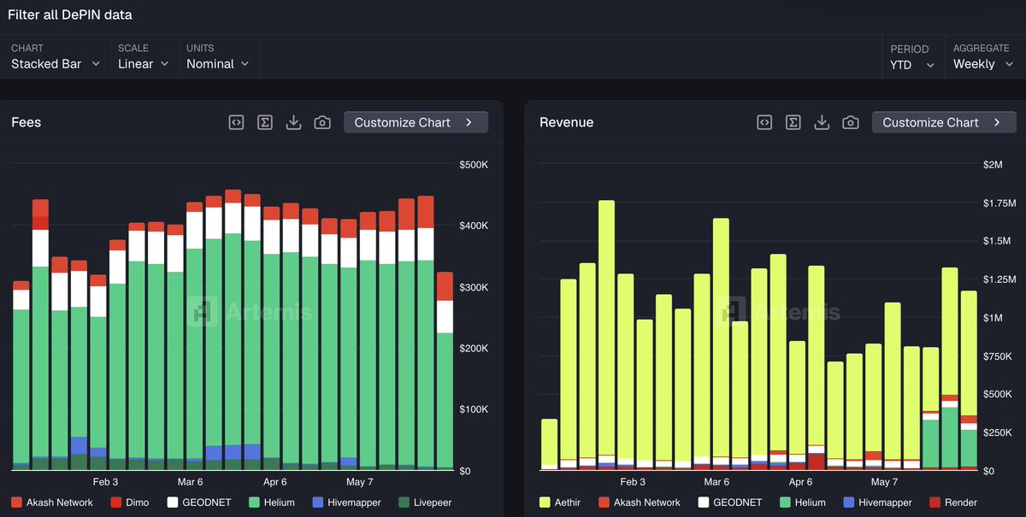Click the sigma sum icon in Fees panel
Screen dimensions: 1026x517
(x=265, y=122)
